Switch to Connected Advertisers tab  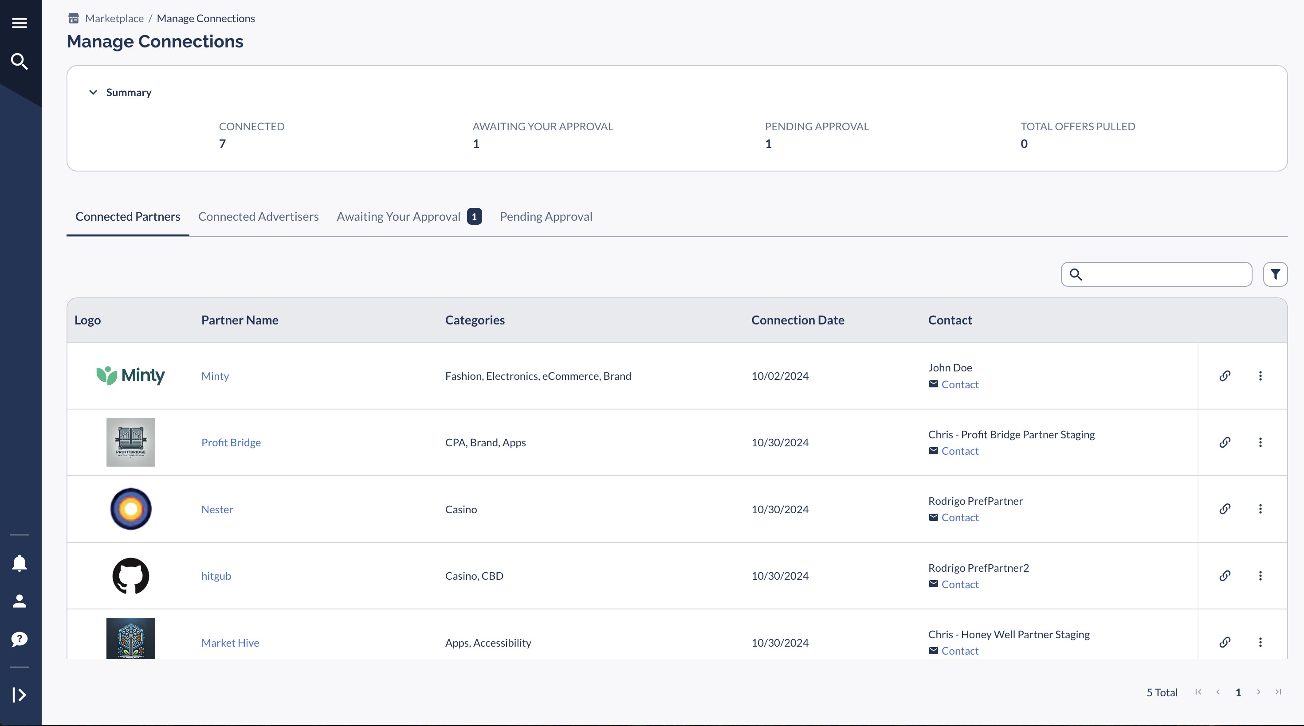(258, 217)
